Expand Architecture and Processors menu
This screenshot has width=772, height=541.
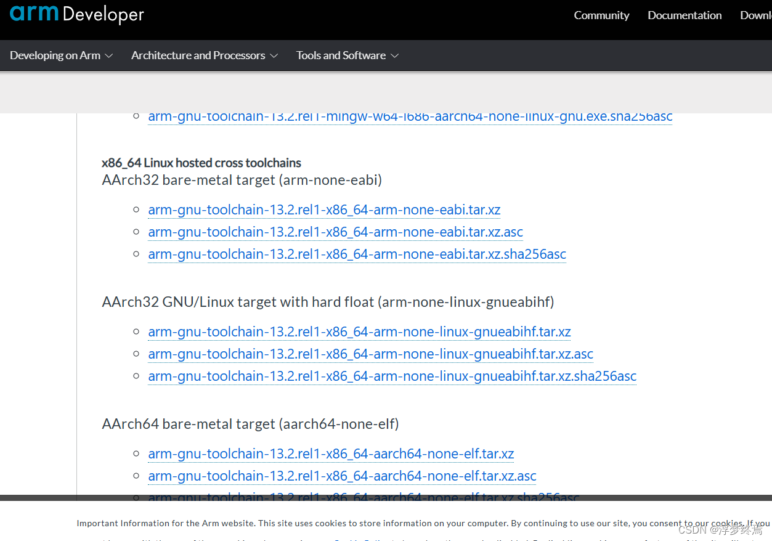click(x=205, y=55)
